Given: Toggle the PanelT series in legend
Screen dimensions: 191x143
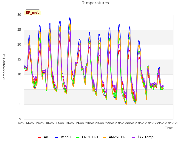Looking at the screenshot, I should point(63,137).
